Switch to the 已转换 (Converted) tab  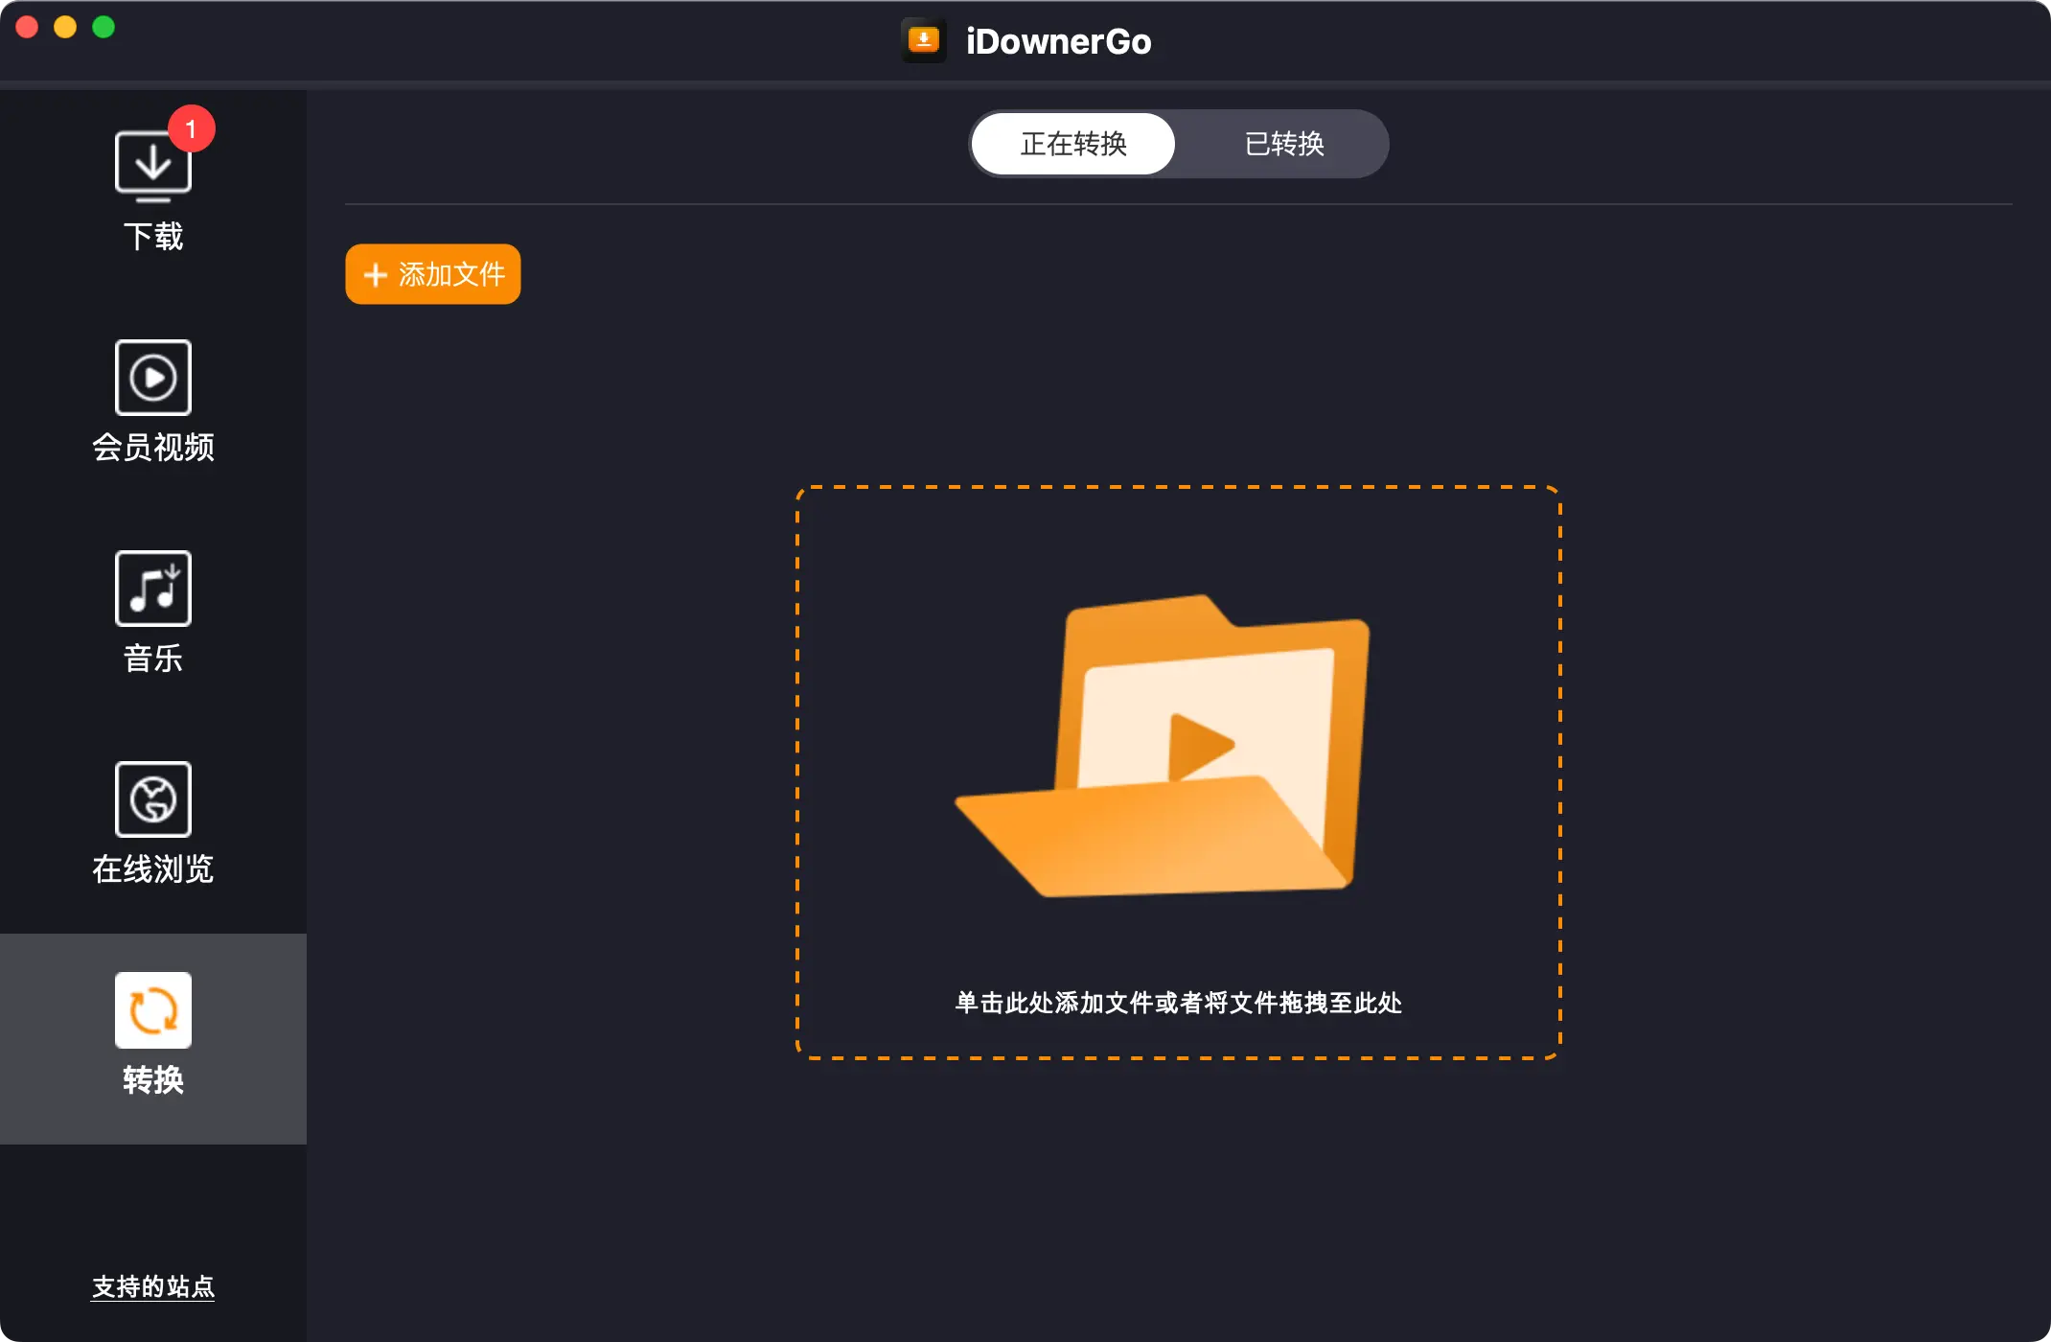1283,144
